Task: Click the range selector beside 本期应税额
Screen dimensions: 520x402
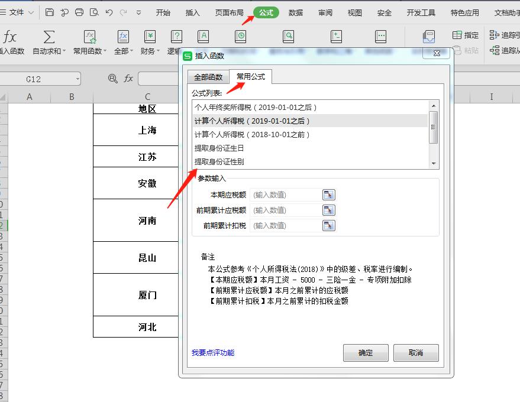Action: pyautogui.click(x=329, y=194)
